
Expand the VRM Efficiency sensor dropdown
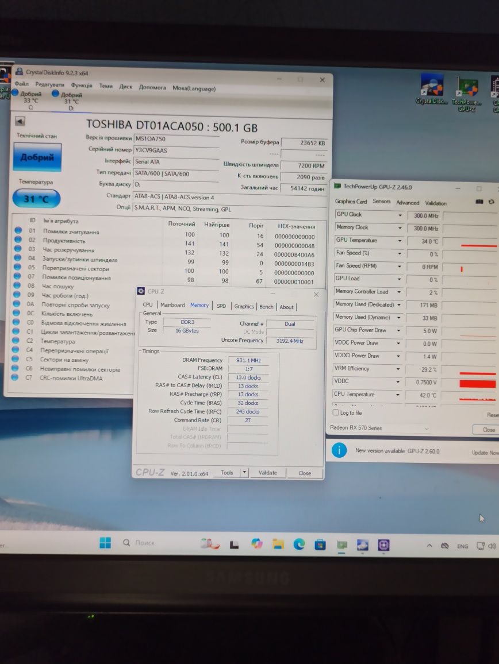398,369
